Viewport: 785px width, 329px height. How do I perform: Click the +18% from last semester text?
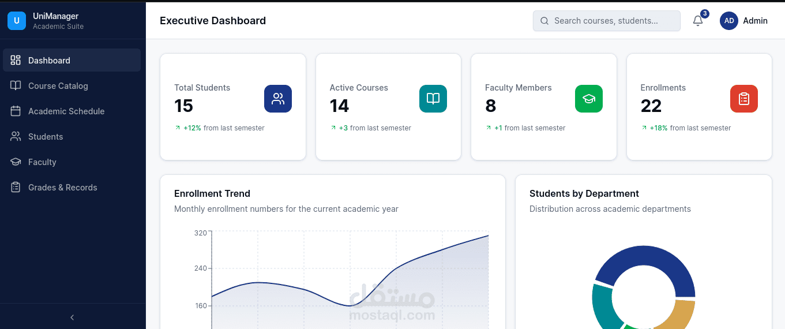(x=690, y=128)
